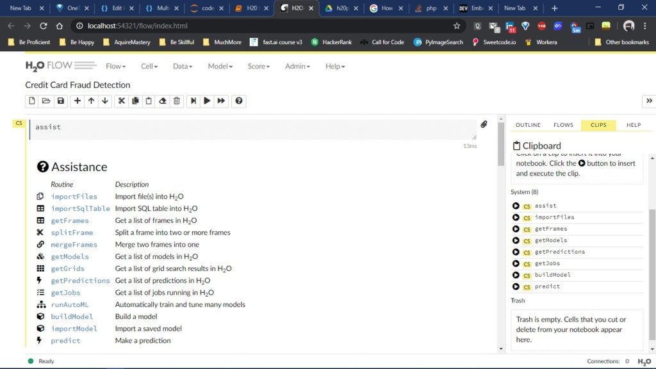The image size is (656, 369).
Task: Open a saved flow notebook
Action: click(x=45, y=101)
